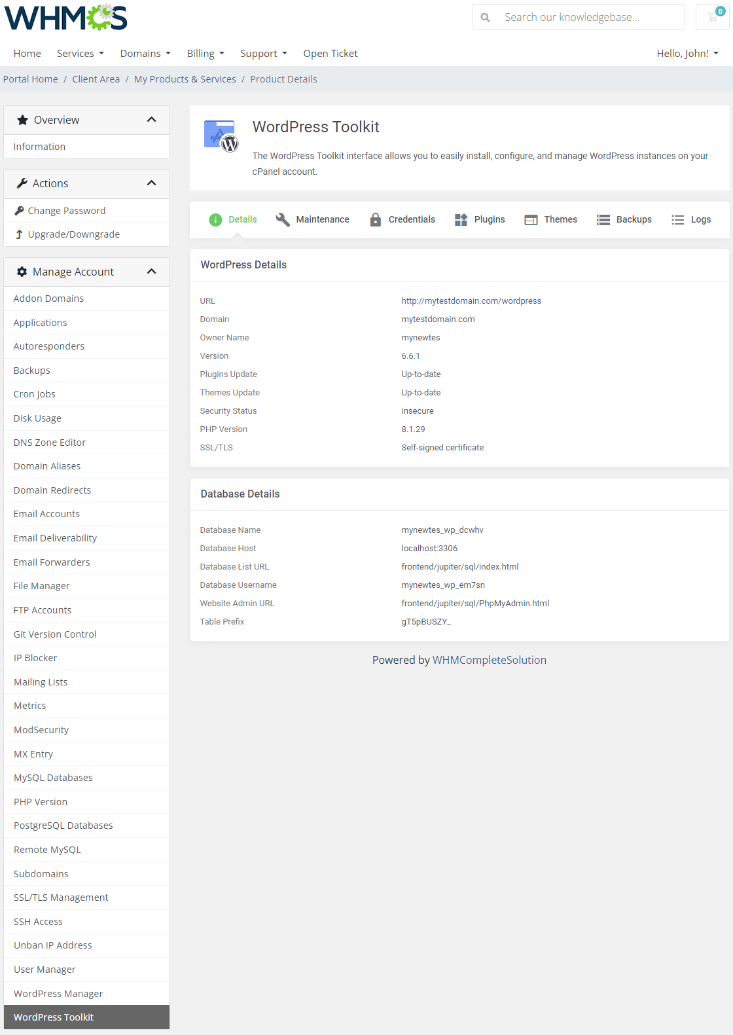Viewport: 733px width, 1035px height.
Task: Switch to the Logs tab
Action: [x=692, y=220]
